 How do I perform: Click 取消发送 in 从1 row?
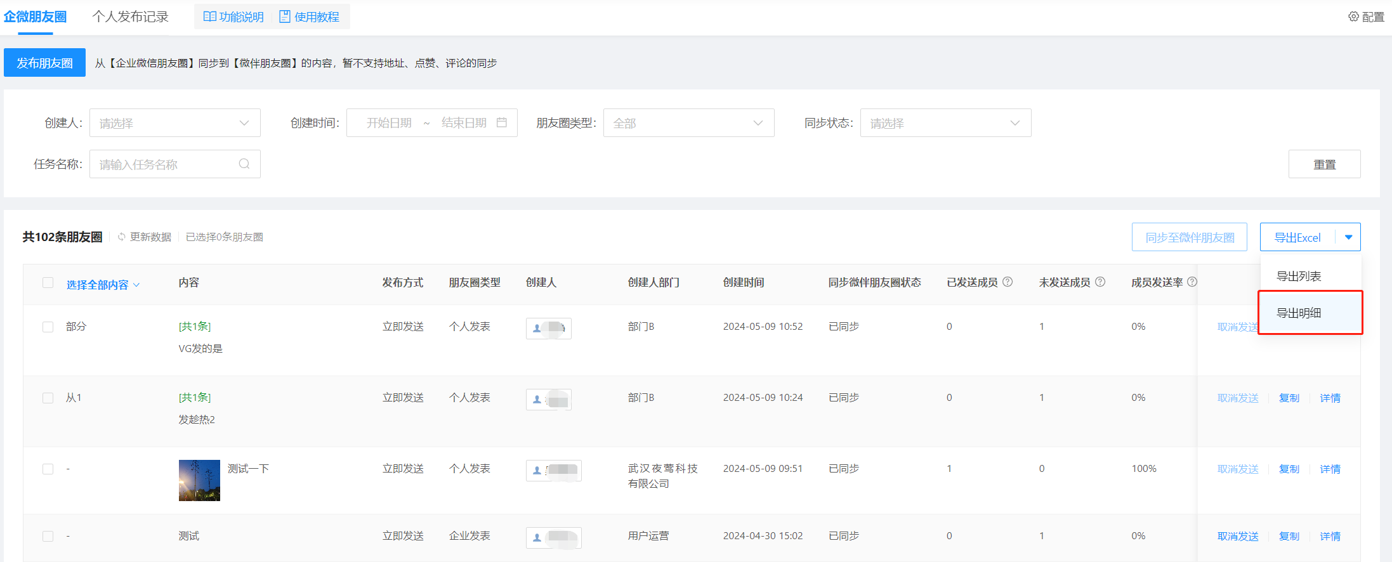(1238, 398)
